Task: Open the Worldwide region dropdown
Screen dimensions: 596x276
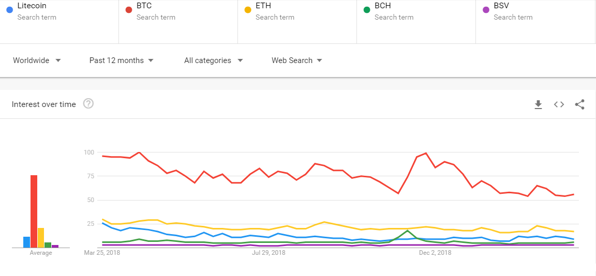Action: click(x=37, y=60)
